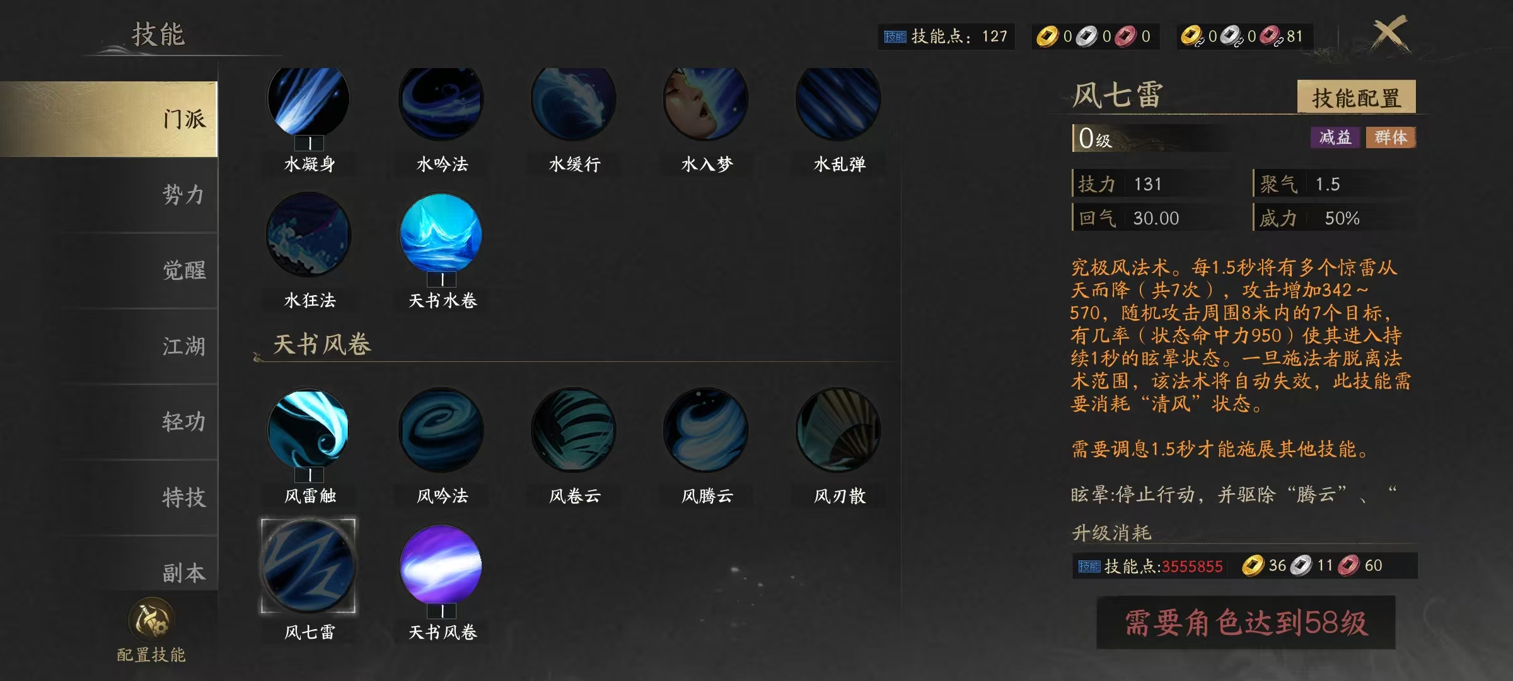This screenshot has width=1513, height=681.
Task: Select the 水乱弹 skill icon
Action: click(838, 100)
